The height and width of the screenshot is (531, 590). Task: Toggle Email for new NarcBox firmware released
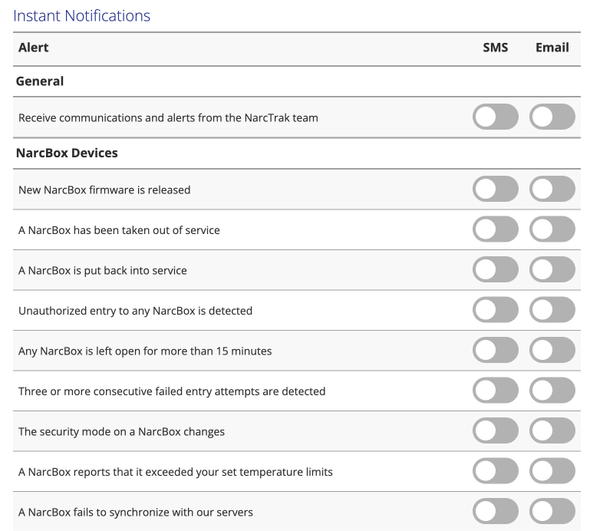552,189
